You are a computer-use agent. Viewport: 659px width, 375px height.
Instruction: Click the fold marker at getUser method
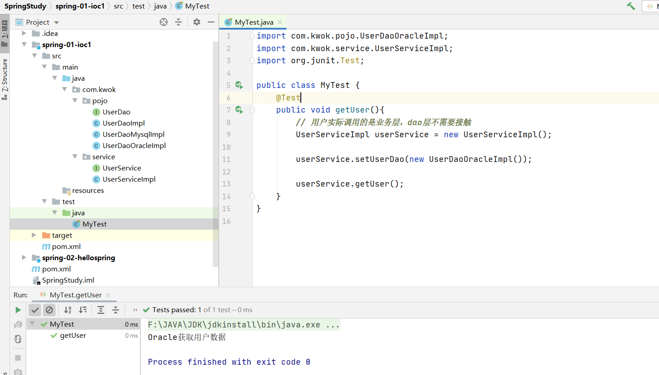point(252,110)
